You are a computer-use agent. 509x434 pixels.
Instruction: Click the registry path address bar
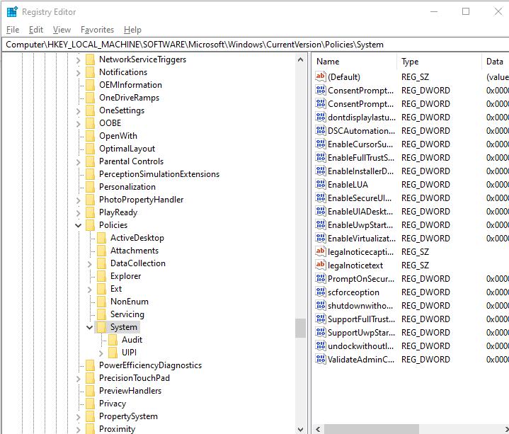pos(255,45)
